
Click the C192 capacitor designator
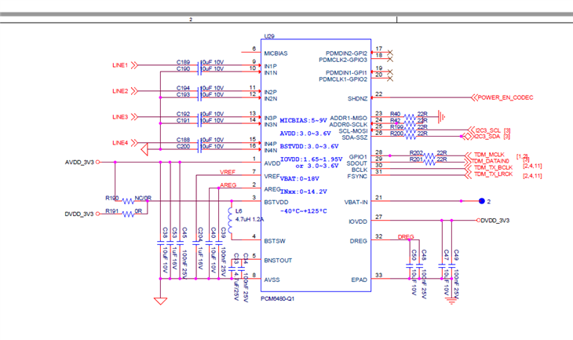[183, 114]
